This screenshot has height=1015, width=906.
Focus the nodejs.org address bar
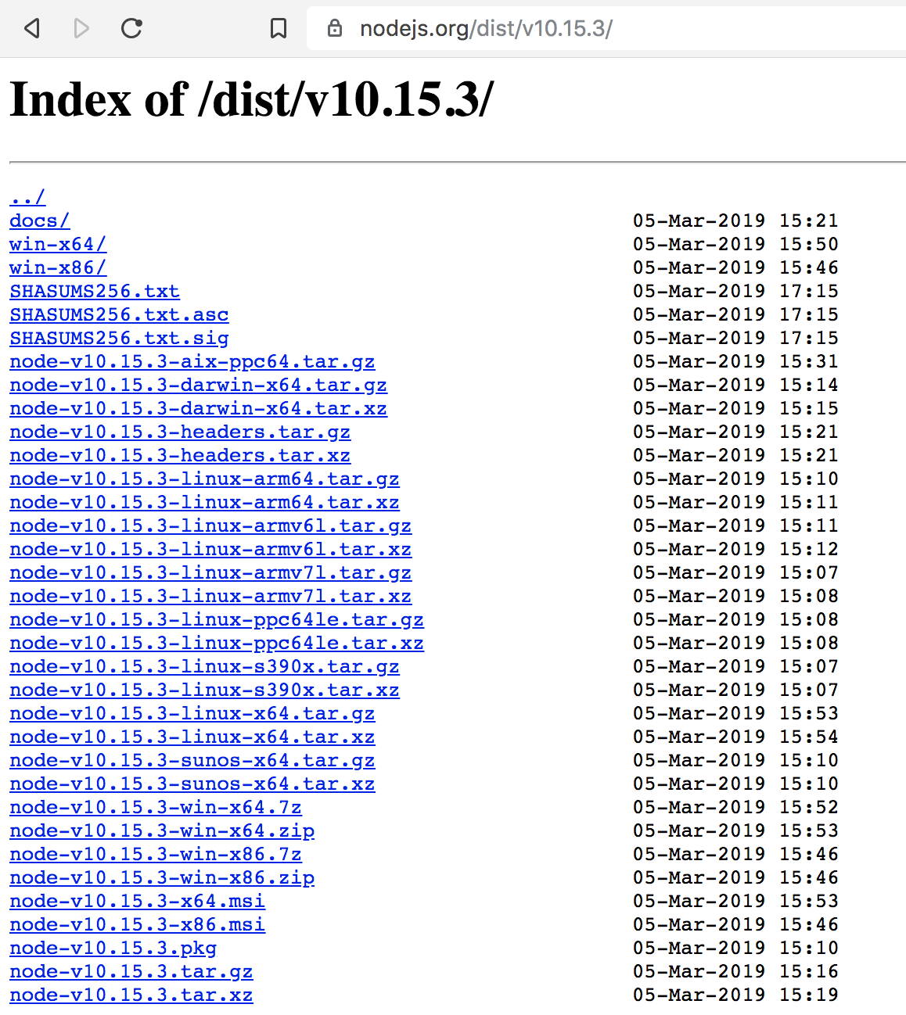pos(606,29)
